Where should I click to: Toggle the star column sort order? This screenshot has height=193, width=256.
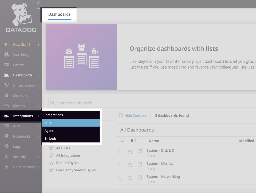coord(131,140)
